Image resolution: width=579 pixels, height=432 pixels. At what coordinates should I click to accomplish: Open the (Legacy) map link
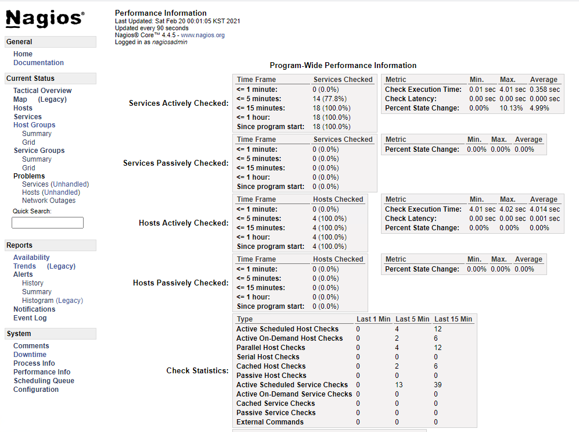52,99
